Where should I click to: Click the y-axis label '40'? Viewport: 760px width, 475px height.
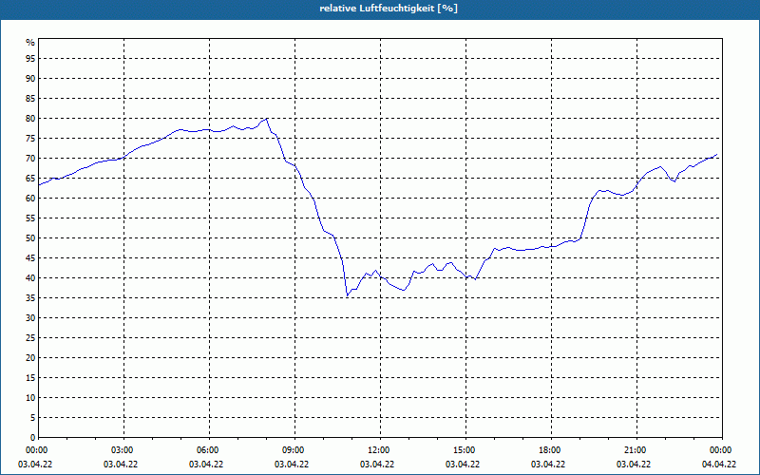[30, 277]
